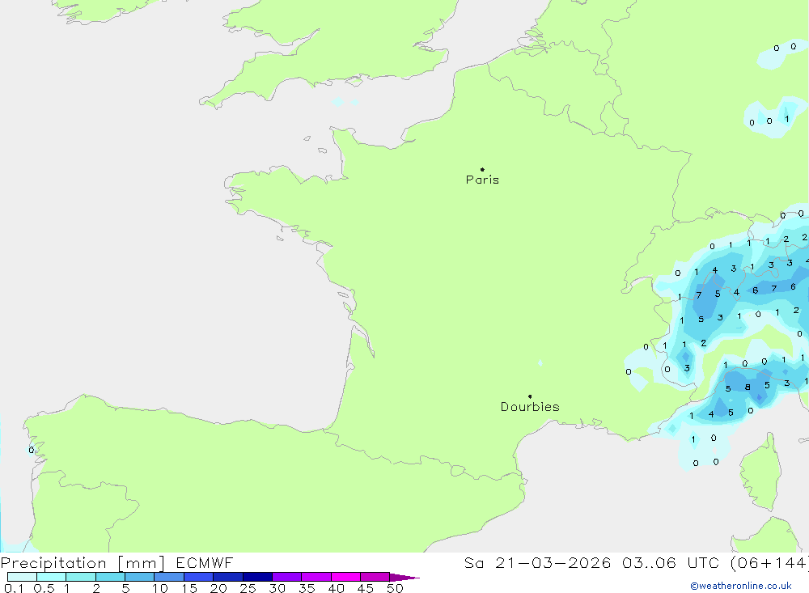Click the "35" legend scale label
The height and width of the screenshot is (593, 809).
click(307, 588)
